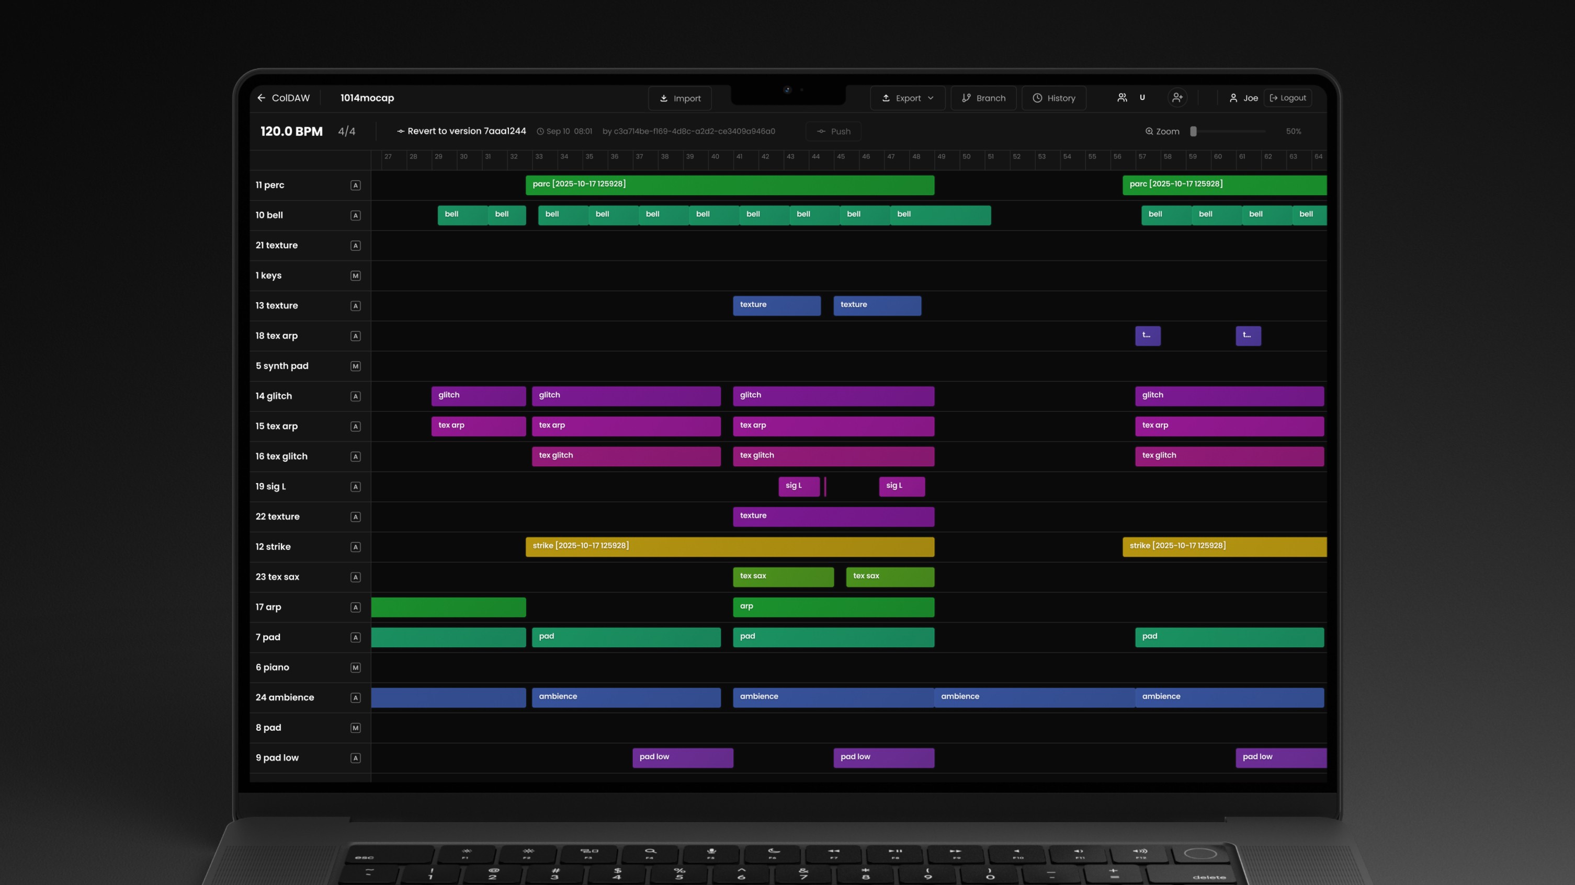Open the History panel

(1053, 98)
